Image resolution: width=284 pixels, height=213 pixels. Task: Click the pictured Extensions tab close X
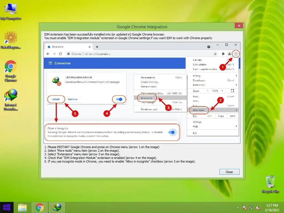point(90,47)
